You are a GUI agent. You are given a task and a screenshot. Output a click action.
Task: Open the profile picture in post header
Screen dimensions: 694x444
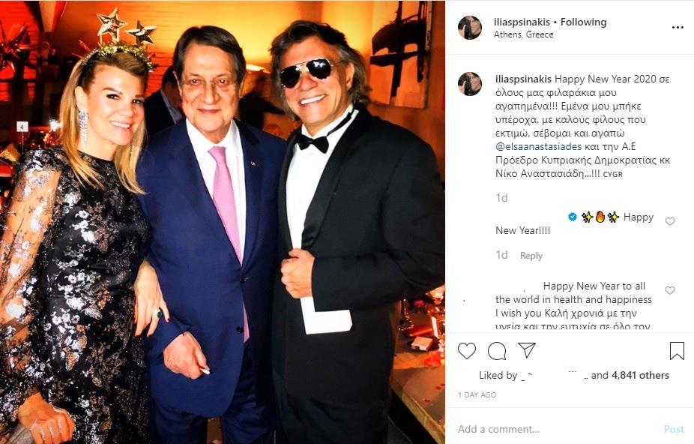coord(470,28)
